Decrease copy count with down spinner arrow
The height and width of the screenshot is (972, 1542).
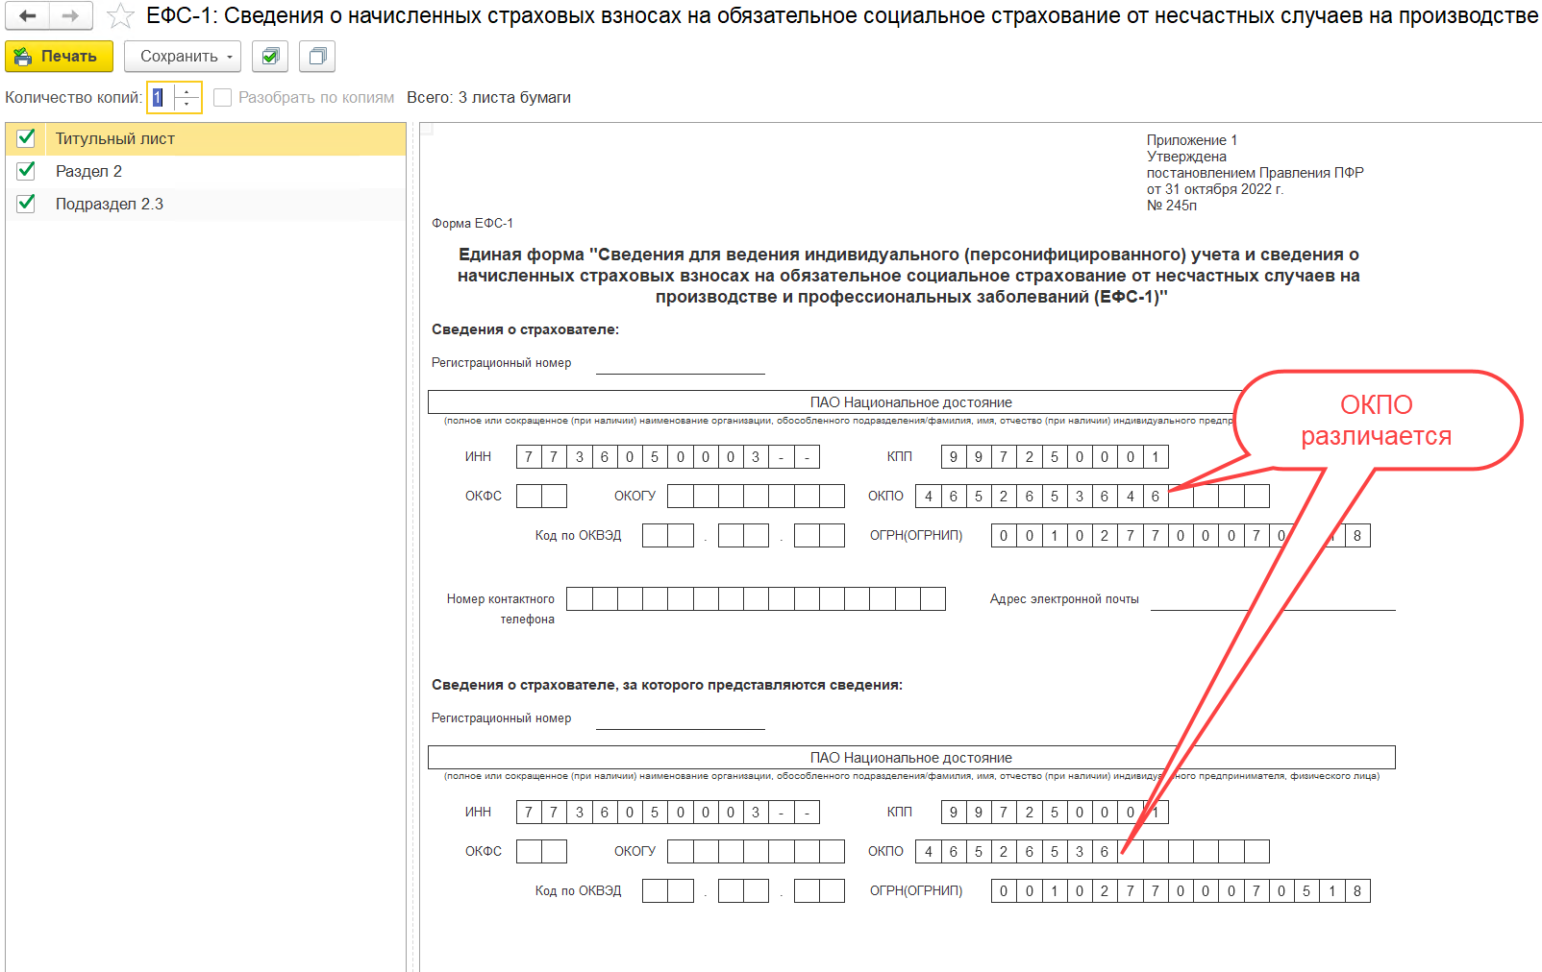[187, 104]
